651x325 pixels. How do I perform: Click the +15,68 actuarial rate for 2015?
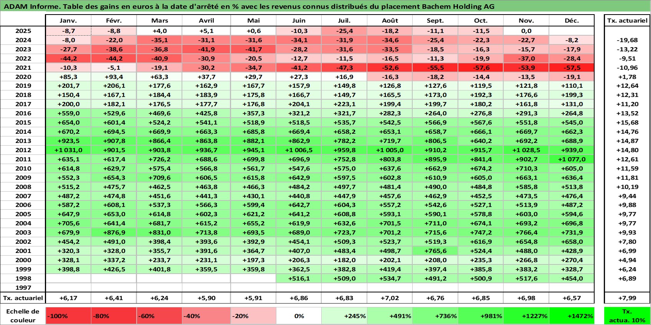coord(627,123)
